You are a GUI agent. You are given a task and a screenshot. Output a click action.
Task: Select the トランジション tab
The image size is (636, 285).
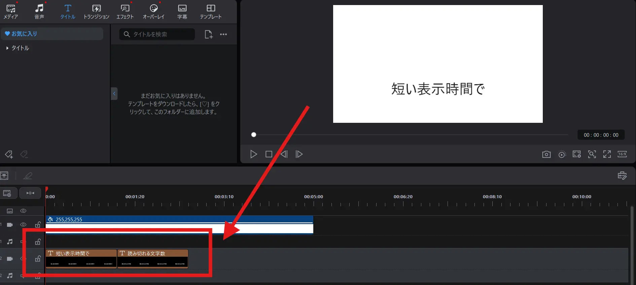96,11
